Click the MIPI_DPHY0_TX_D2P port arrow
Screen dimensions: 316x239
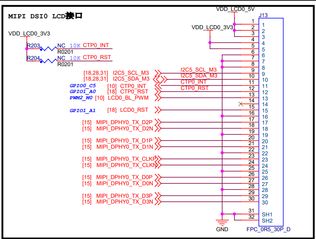pyautogui.click(x=158, y=122)
